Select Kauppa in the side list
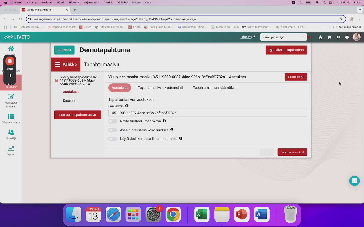Image resolution: width=364 pixels, height=227 pixels. click(x=69, y=101)
